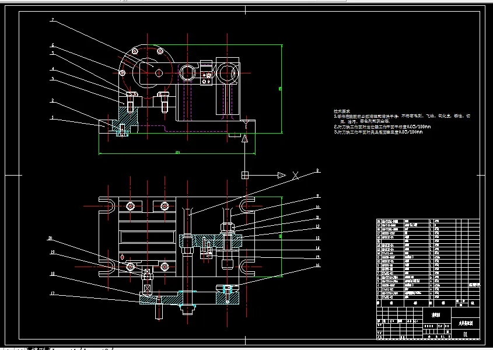This screenshot has width=493, height=350.
Task: Select part balloon number 12
Action: click(x=317, y=226)
